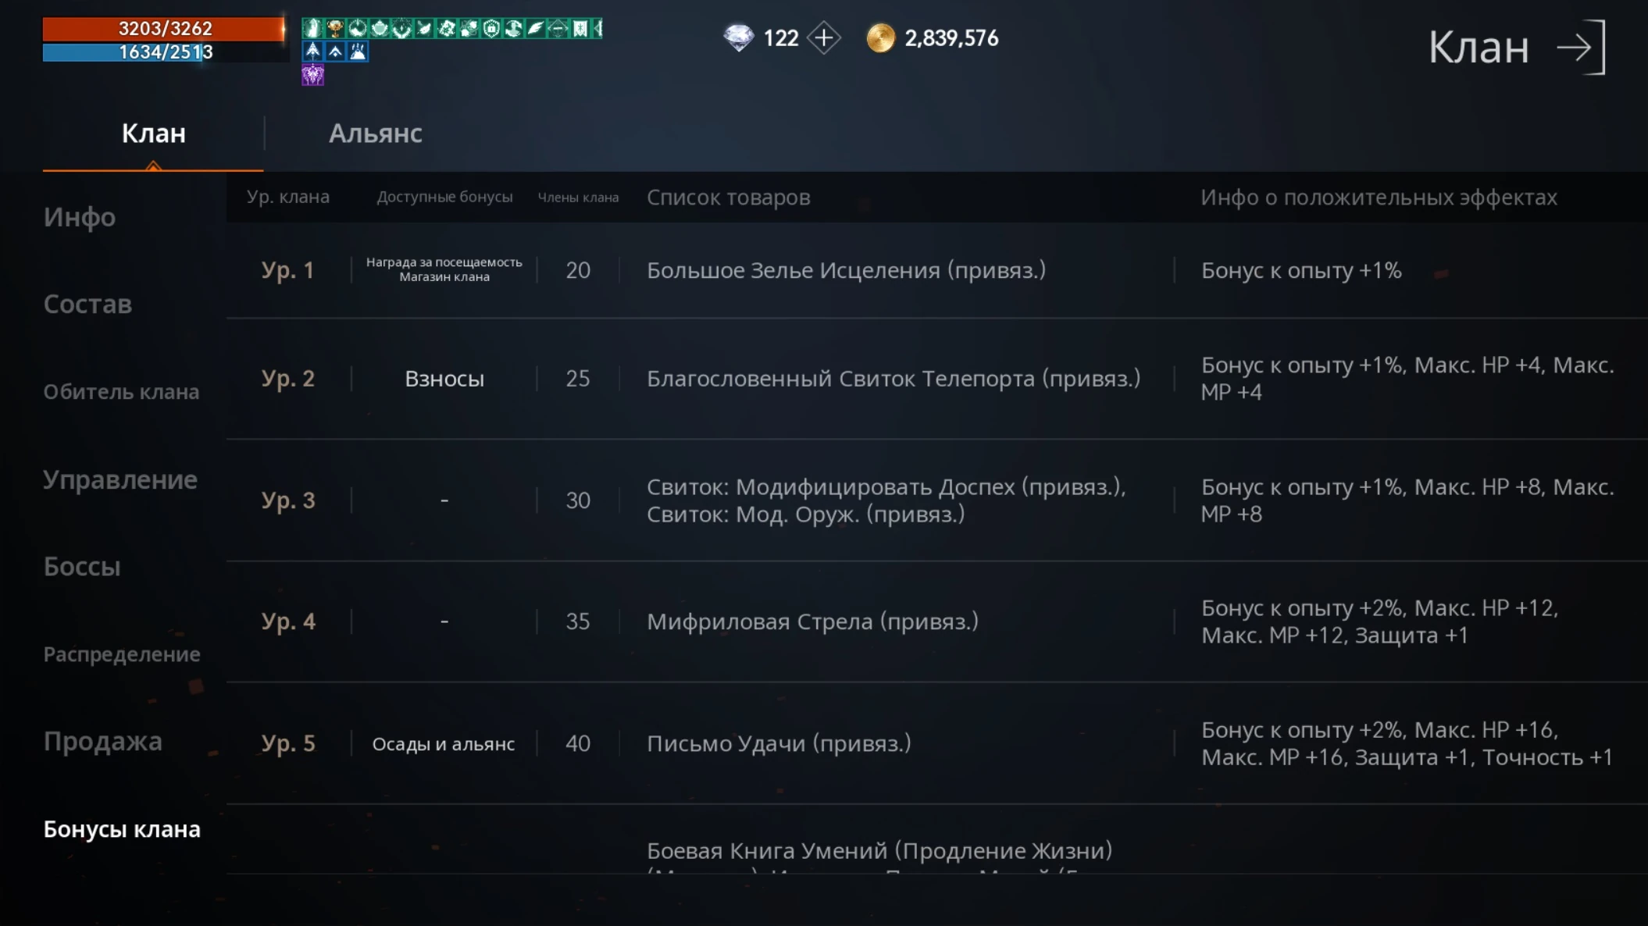This screenshot has height=926, width=1648.
Task: Open the Управление section
Action: (120, 479)
